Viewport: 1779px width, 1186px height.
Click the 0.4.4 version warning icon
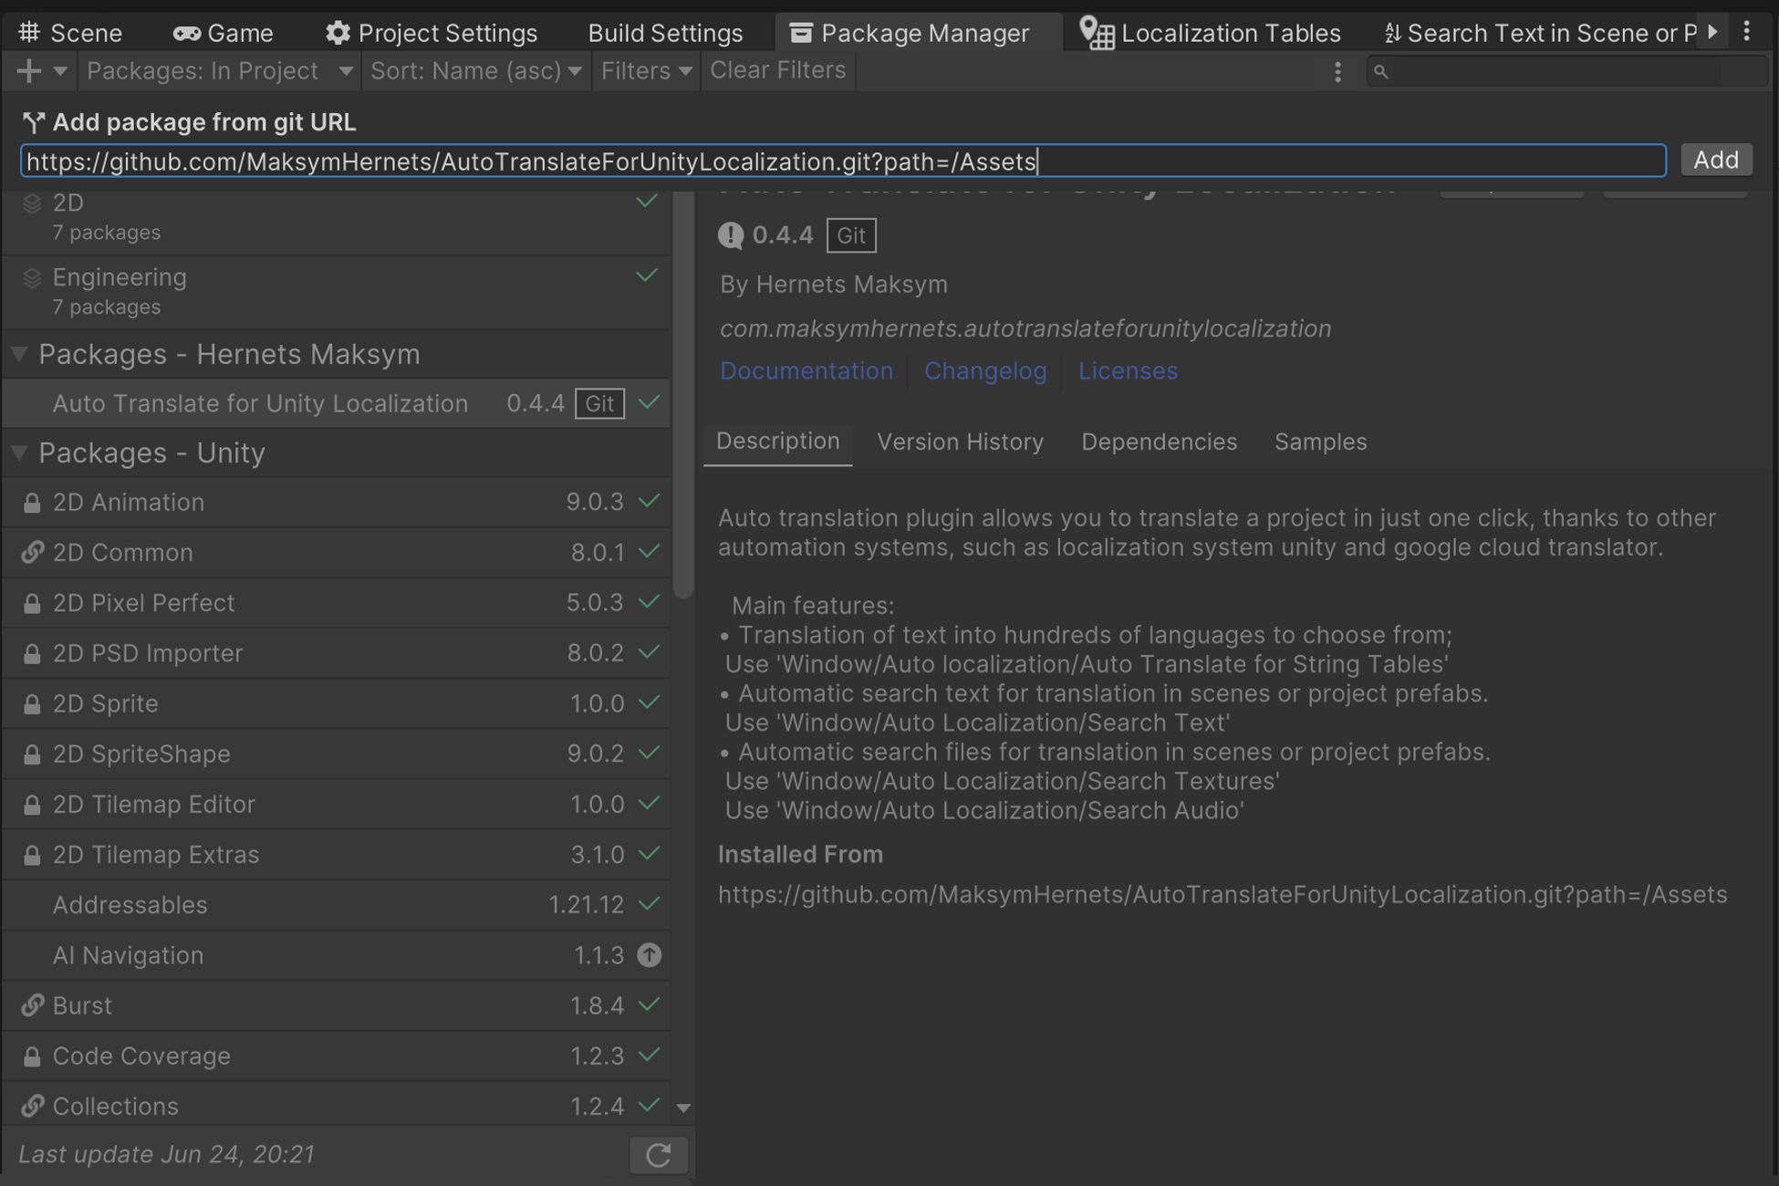[x=730, y=235]
